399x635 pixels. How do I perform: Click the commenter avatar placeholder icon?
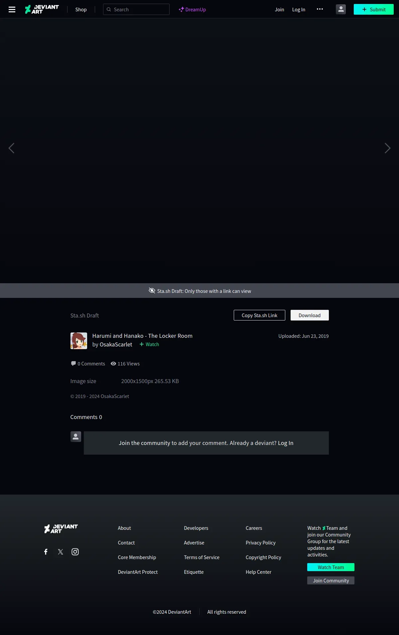(76, 437)
